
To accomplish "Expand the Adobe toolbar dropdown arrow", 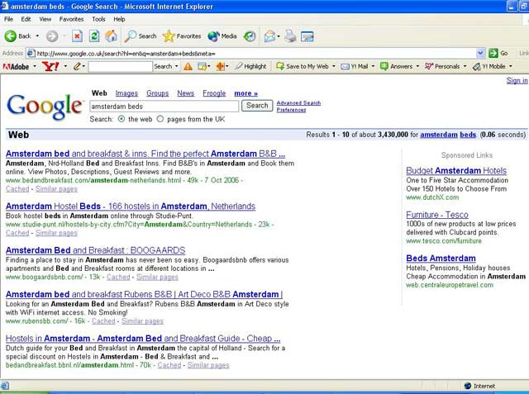I will [x=35, y=66].
